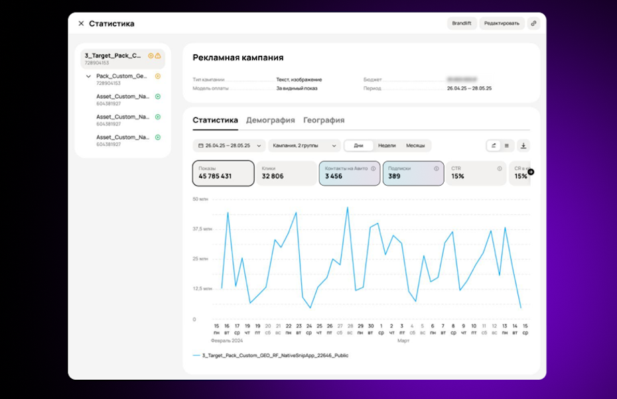Download statistics with the download icon
The image size is (617, 399).
click(x=523, y=145)
